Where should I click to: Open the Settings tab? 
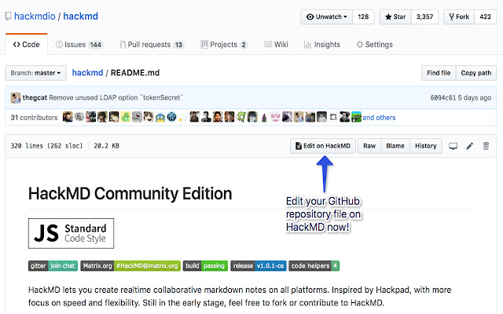pyautogui.click(x=374, y=45)
